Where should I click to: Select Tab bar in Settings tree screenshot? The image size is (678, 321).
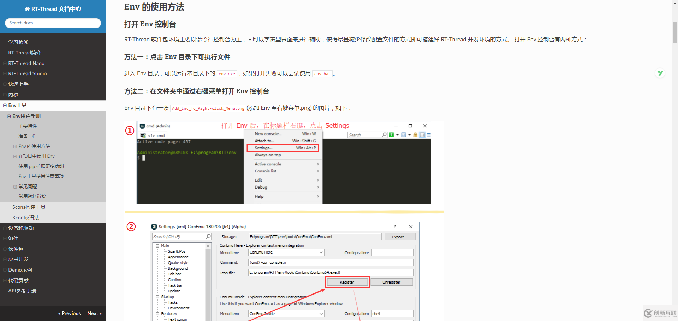click(174, 274)
